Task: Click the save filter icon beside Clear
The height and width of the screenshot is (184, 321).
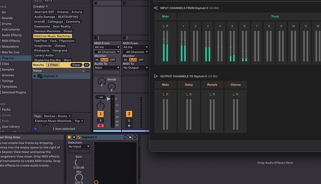Action: click(87, 65)
